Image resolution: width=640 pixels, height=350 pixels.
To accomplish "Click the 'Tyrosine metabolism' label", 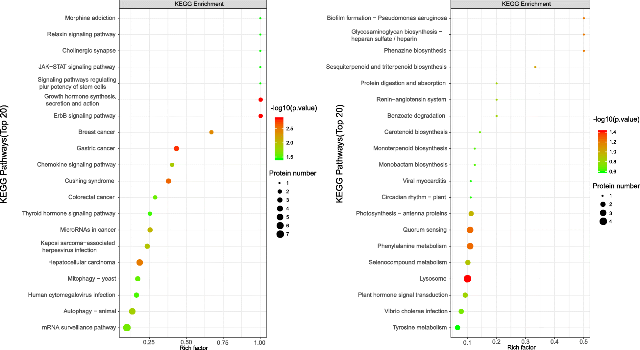I will click(x=420, y=327).
